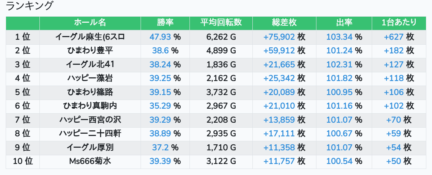This screenshot has height=175, width=432.
Task: Click the 47.93 win rate value
Action: tap(161, 37)
